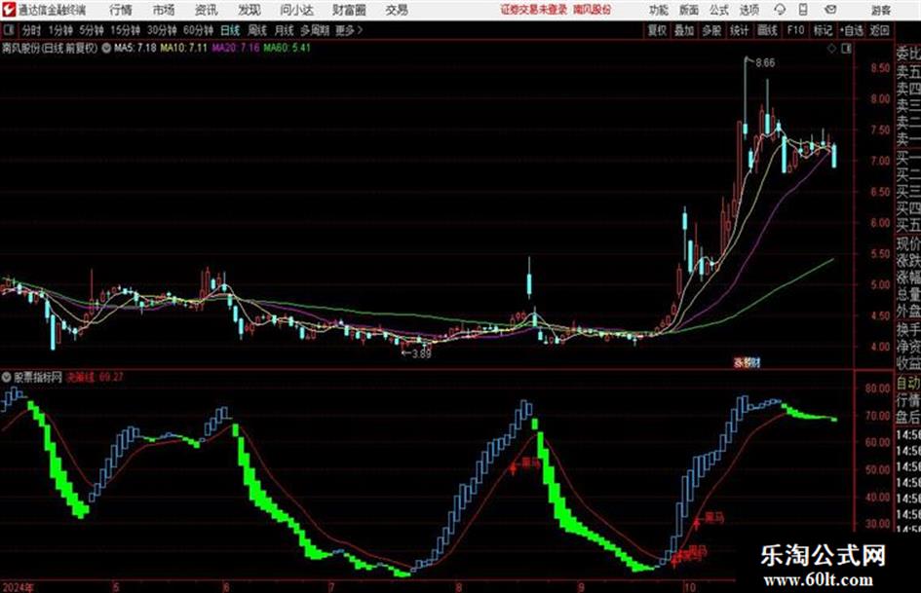Click the 返回 back button
Image resolution: width=921 pixels, height=593 pixels.
tap(879, 30)
